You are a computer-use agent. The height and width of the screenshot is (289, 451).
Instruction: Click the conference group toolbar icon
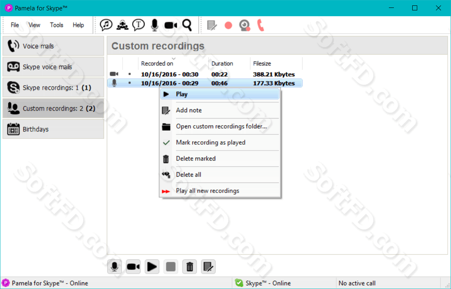tap(123, 25)
